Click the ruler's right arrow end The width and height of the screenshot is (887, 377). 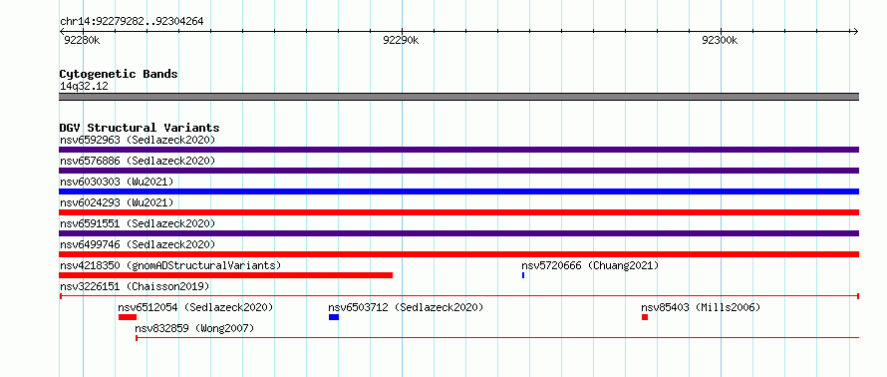856,31
